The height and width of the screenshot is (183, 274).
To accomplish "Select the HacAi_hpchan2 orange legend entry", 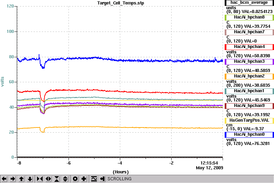I will point(249,76).
